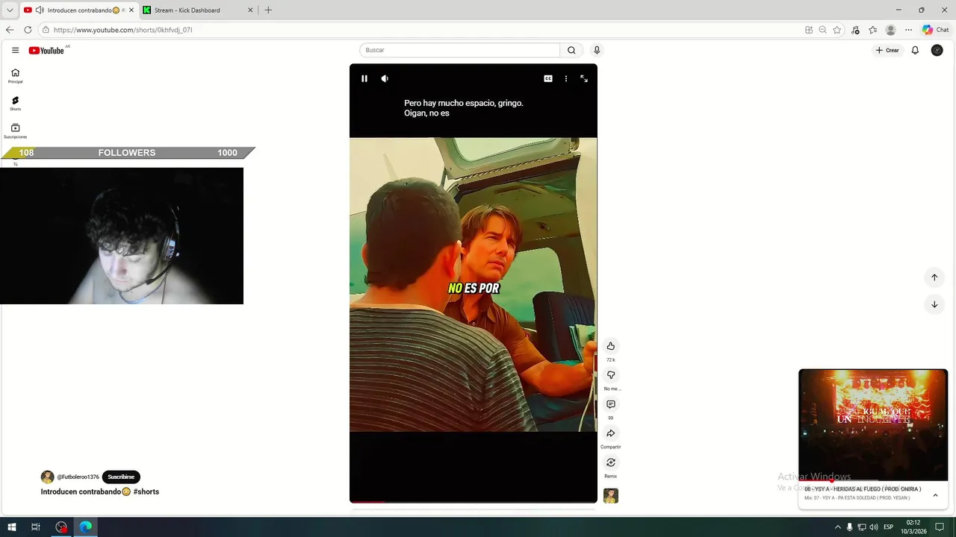
Task: Open Suscripciones in the YouTube sidebar
Action: [x=15, y=131]
